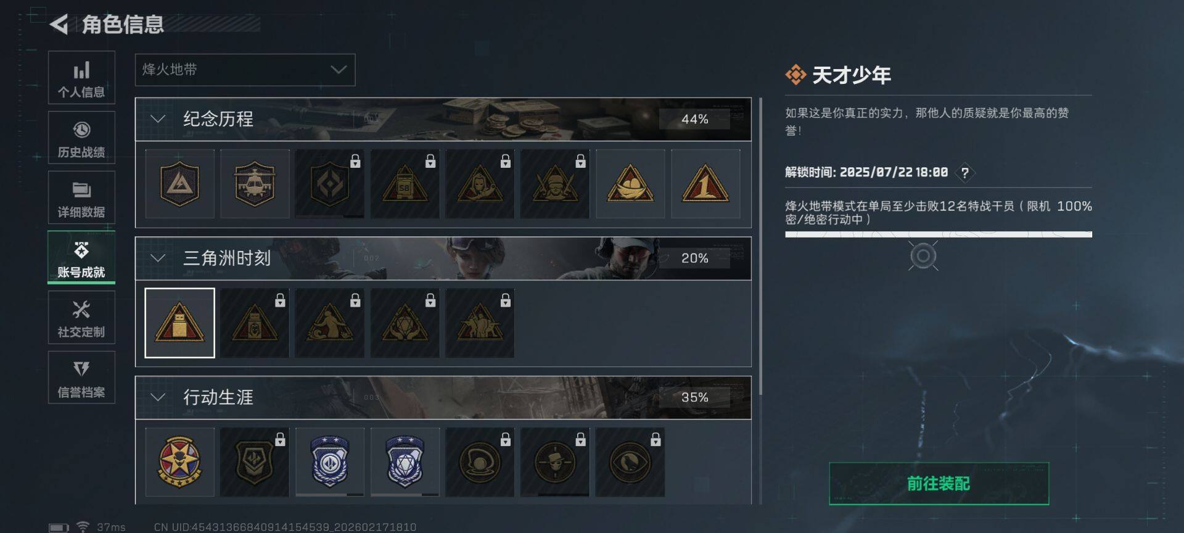
Task: Collapse the 三角洲时刻 section
Action: (x=158, y=258)
